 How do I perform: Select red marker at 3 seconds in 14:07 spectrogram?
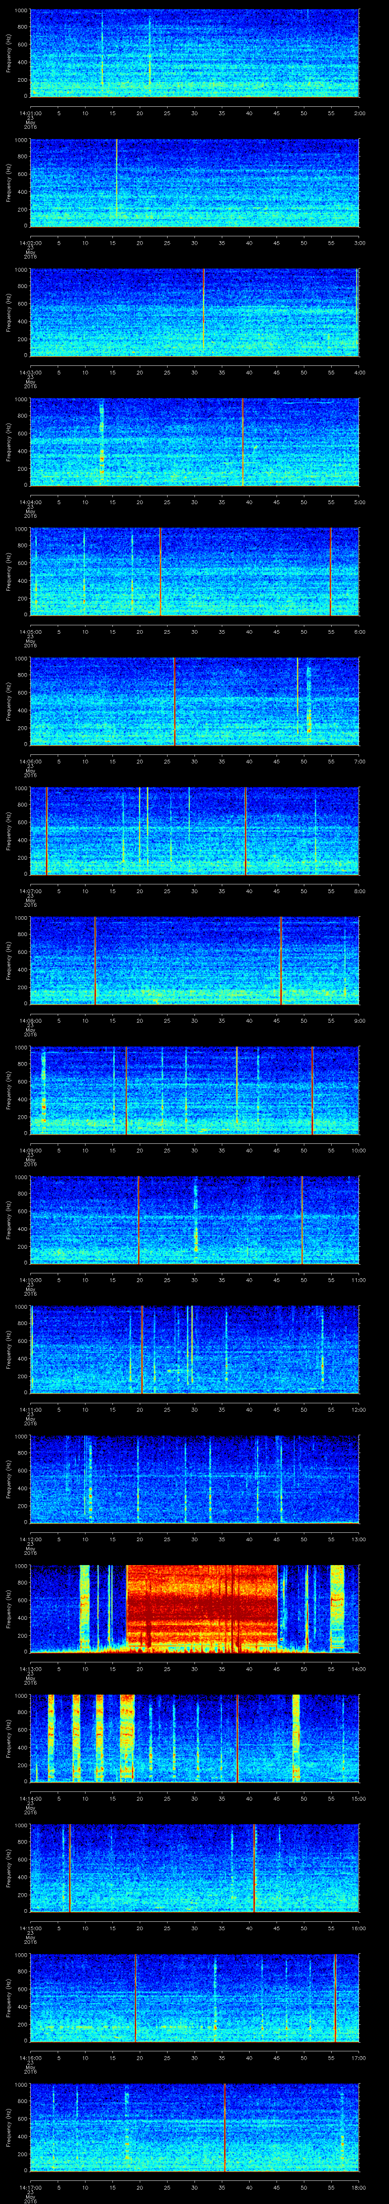[x=46, y=831]
